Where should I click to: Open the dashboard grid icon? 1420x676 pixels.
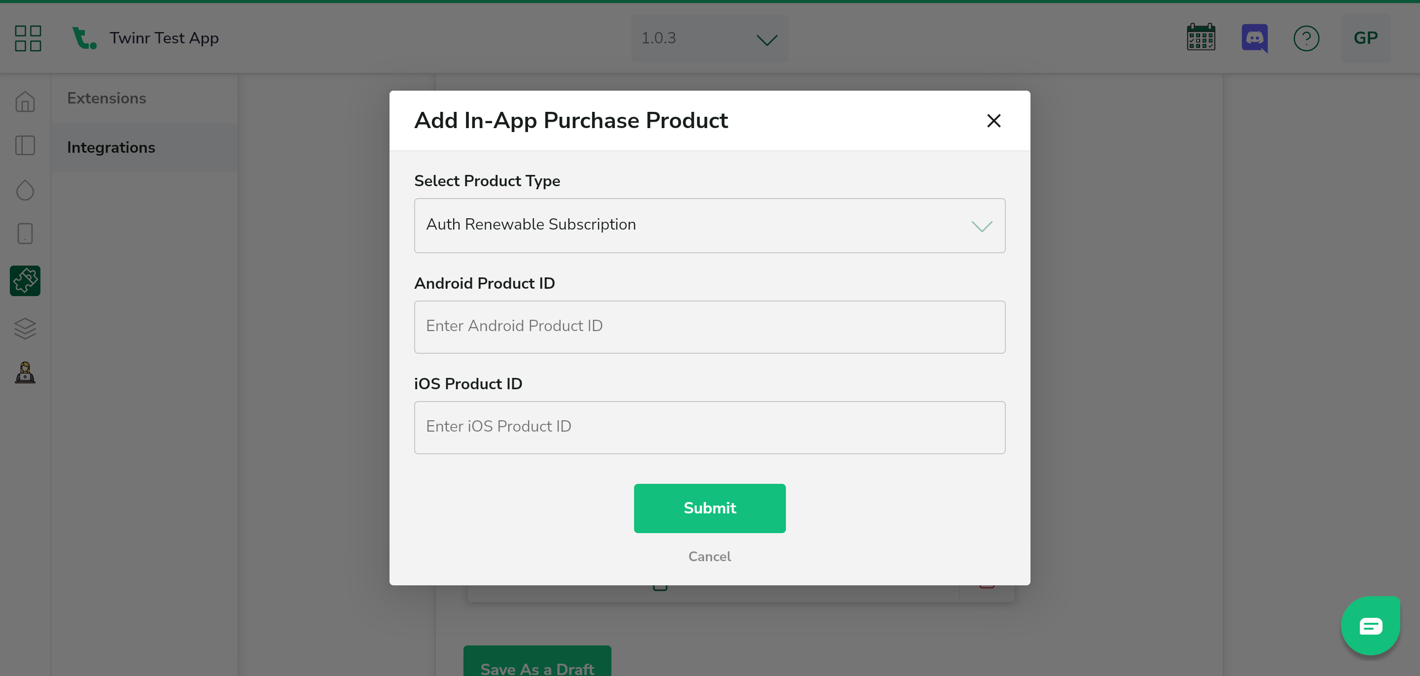click(28, 38)
